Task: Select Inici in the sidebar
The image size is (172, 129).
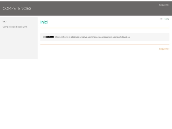Action: 4,21
